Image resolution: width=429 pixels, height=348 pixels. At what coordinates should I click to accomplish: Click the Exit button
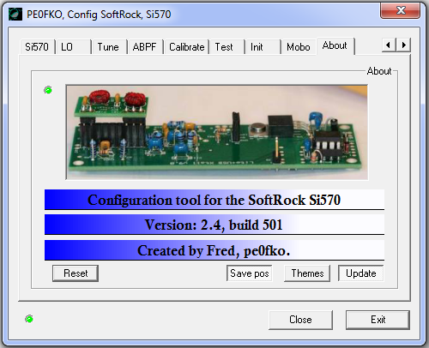378,320
